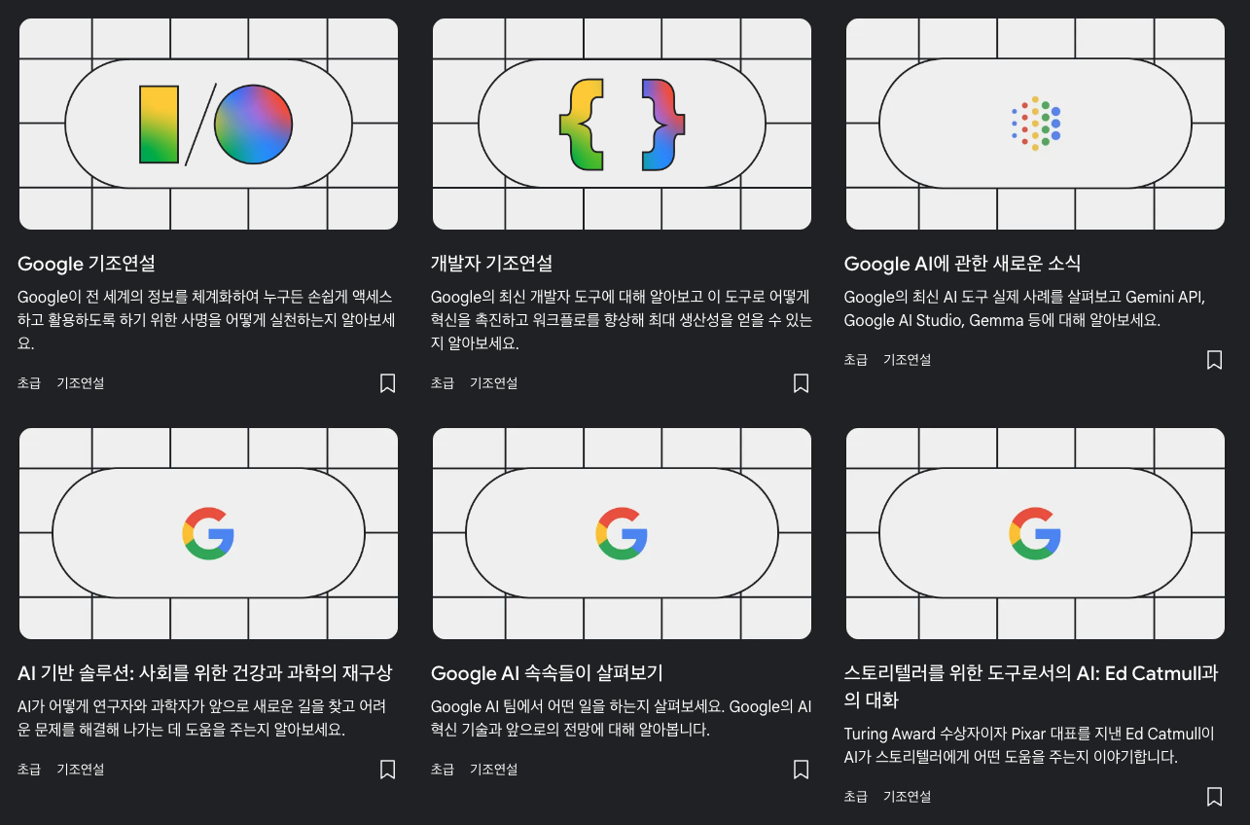Select 초급 tag under Google 기조연설
The width and height of the screenshot is (1250, 825).
29,383
